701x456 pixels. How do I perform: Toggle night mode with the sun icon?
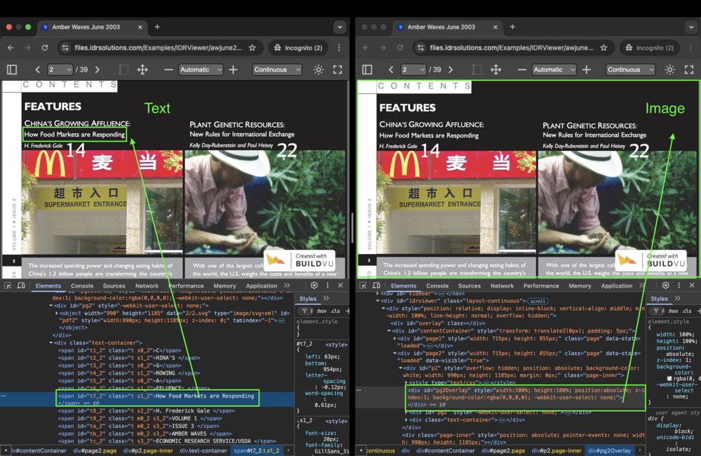[x=318, y=69]
